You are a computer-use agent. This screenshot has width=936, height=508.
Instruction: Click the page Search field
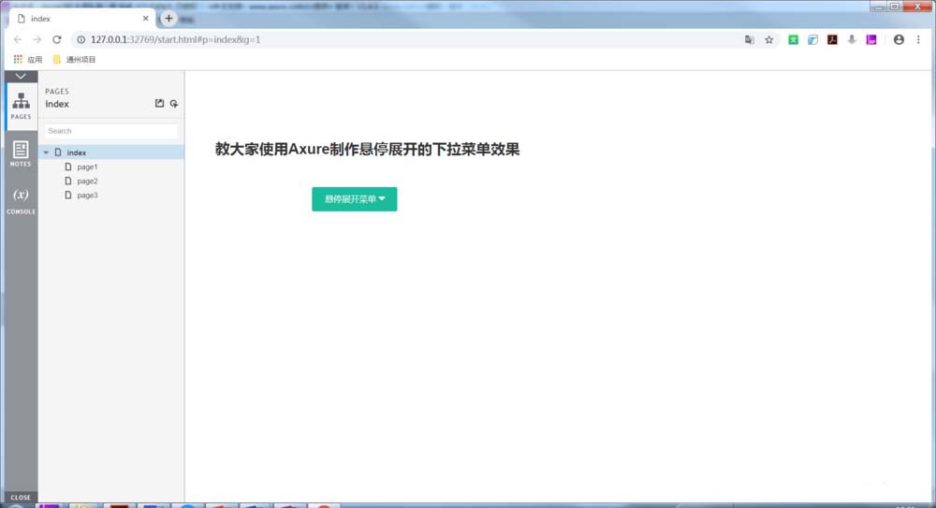(110, 131)
